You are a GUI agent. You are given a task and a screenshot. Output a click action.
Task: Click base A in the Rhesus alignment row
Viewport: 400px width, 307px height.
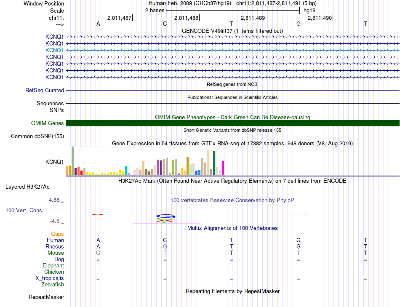click(x=98, y=247)
